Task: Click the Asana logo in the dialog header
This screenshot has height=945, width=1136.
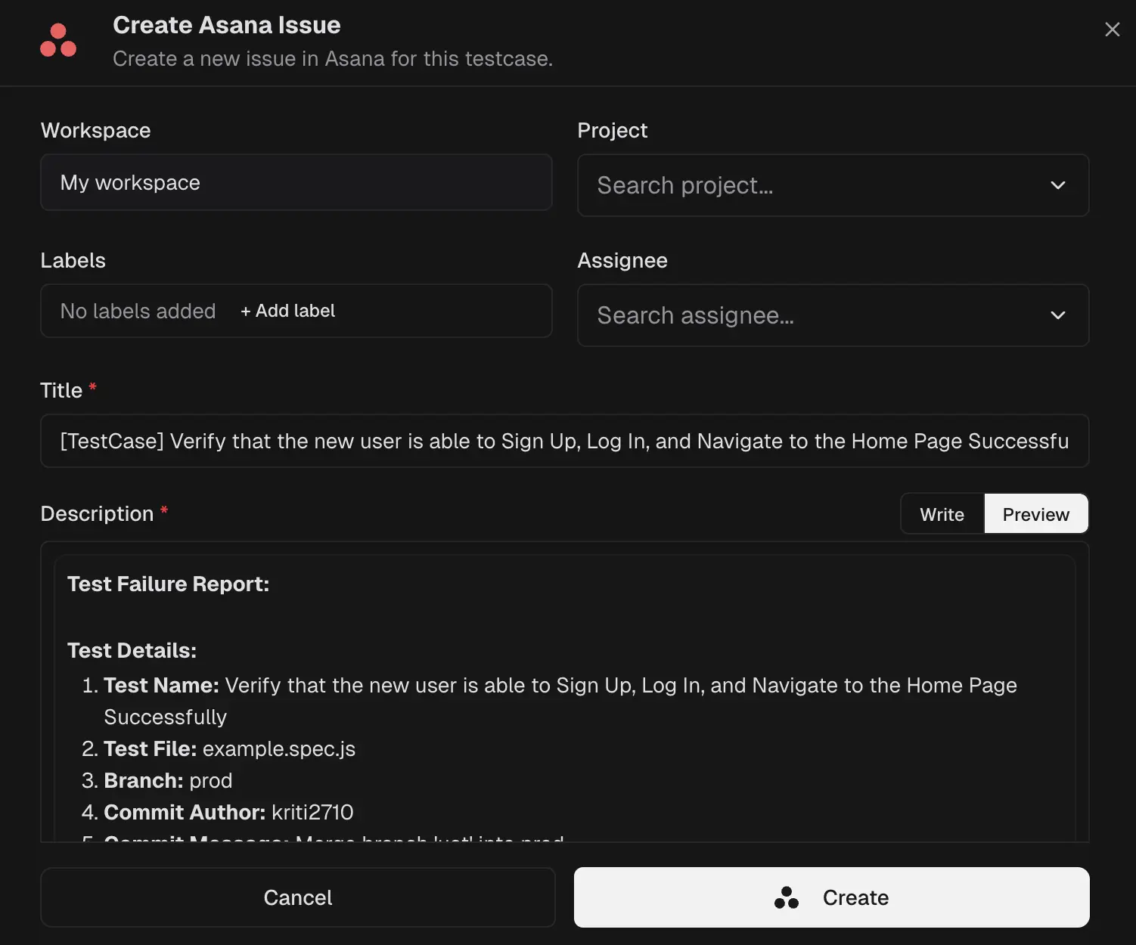Action: click(58, 41)
